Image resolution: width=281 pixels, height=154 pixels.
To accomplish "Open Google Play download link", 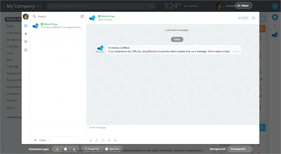I will (92, 149).
